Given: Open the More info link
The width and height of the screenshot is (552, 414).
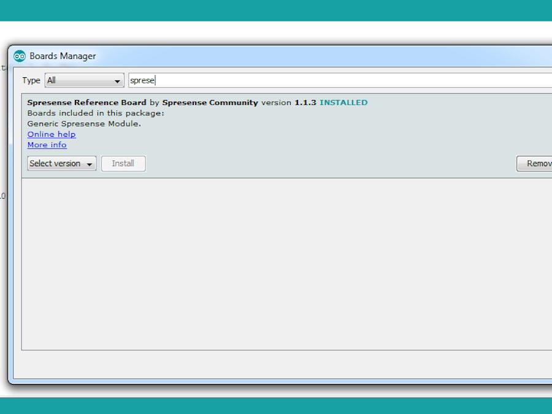Looking at the screenshot, I should pos(47,145).
